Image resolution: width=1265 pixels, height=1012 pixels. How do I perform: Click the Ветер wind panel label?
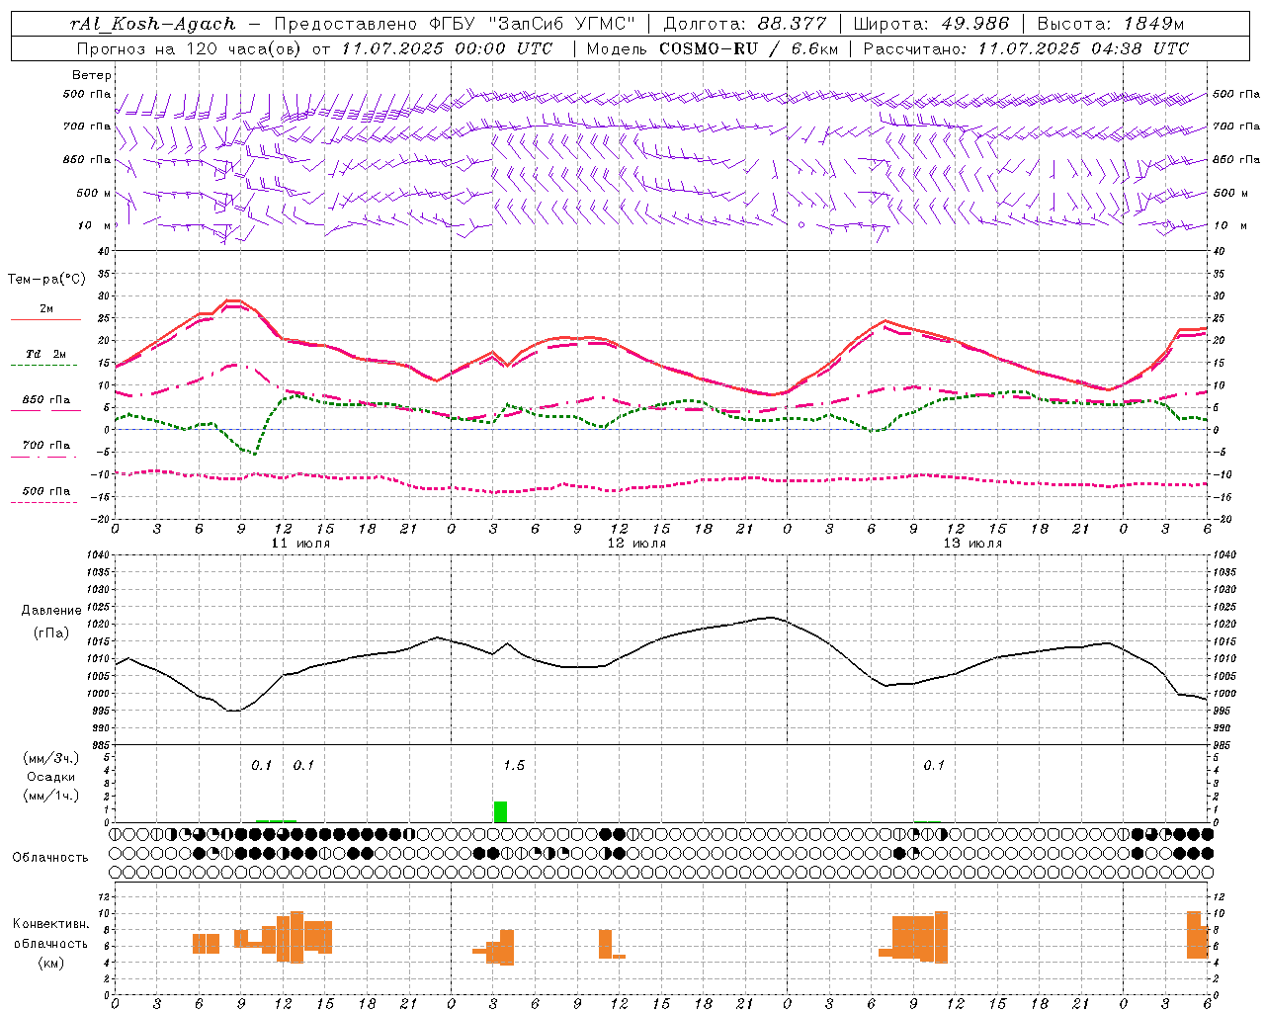[x=92, y=75]
